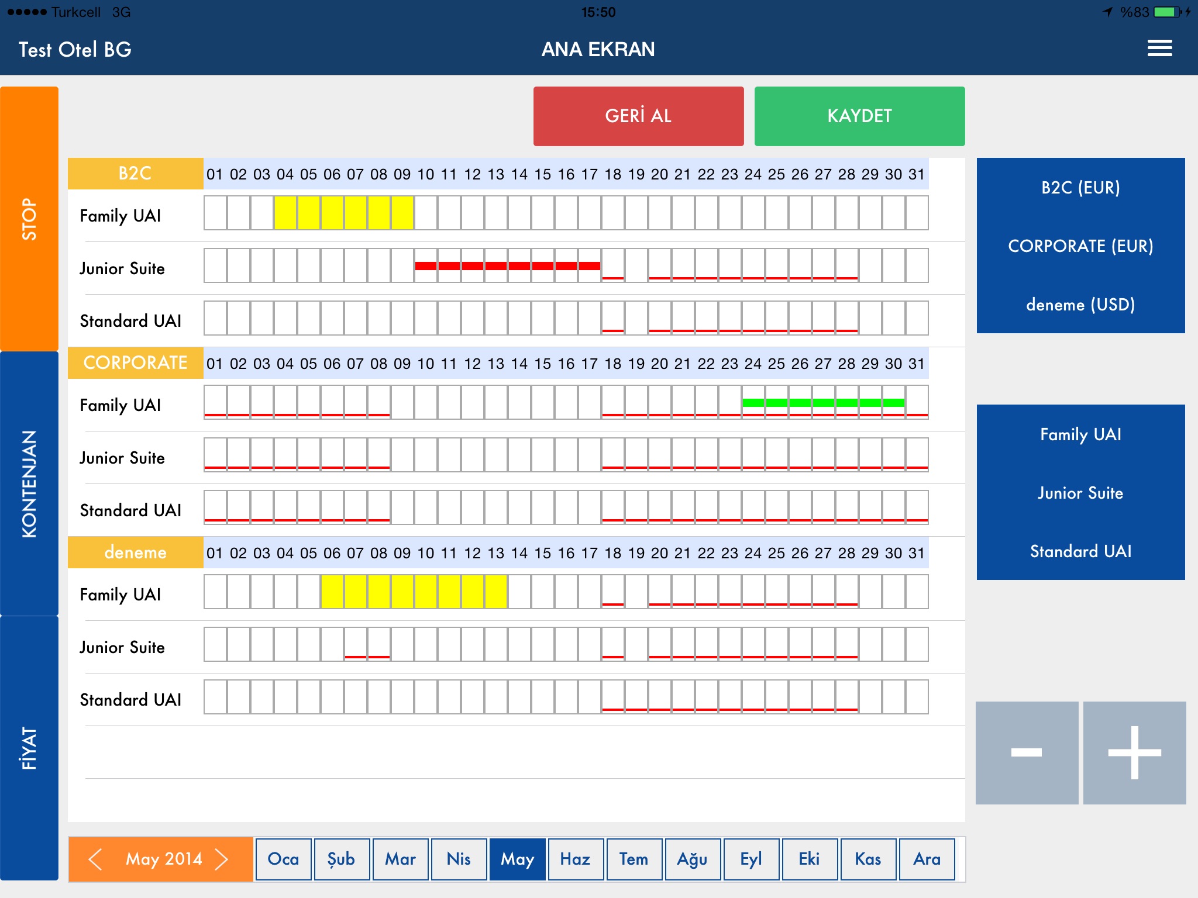The height and width of the screenshot is (898, 1198).
Task: Choose Junior Suite room in right panel
Action: click(x=1080, y=493)
